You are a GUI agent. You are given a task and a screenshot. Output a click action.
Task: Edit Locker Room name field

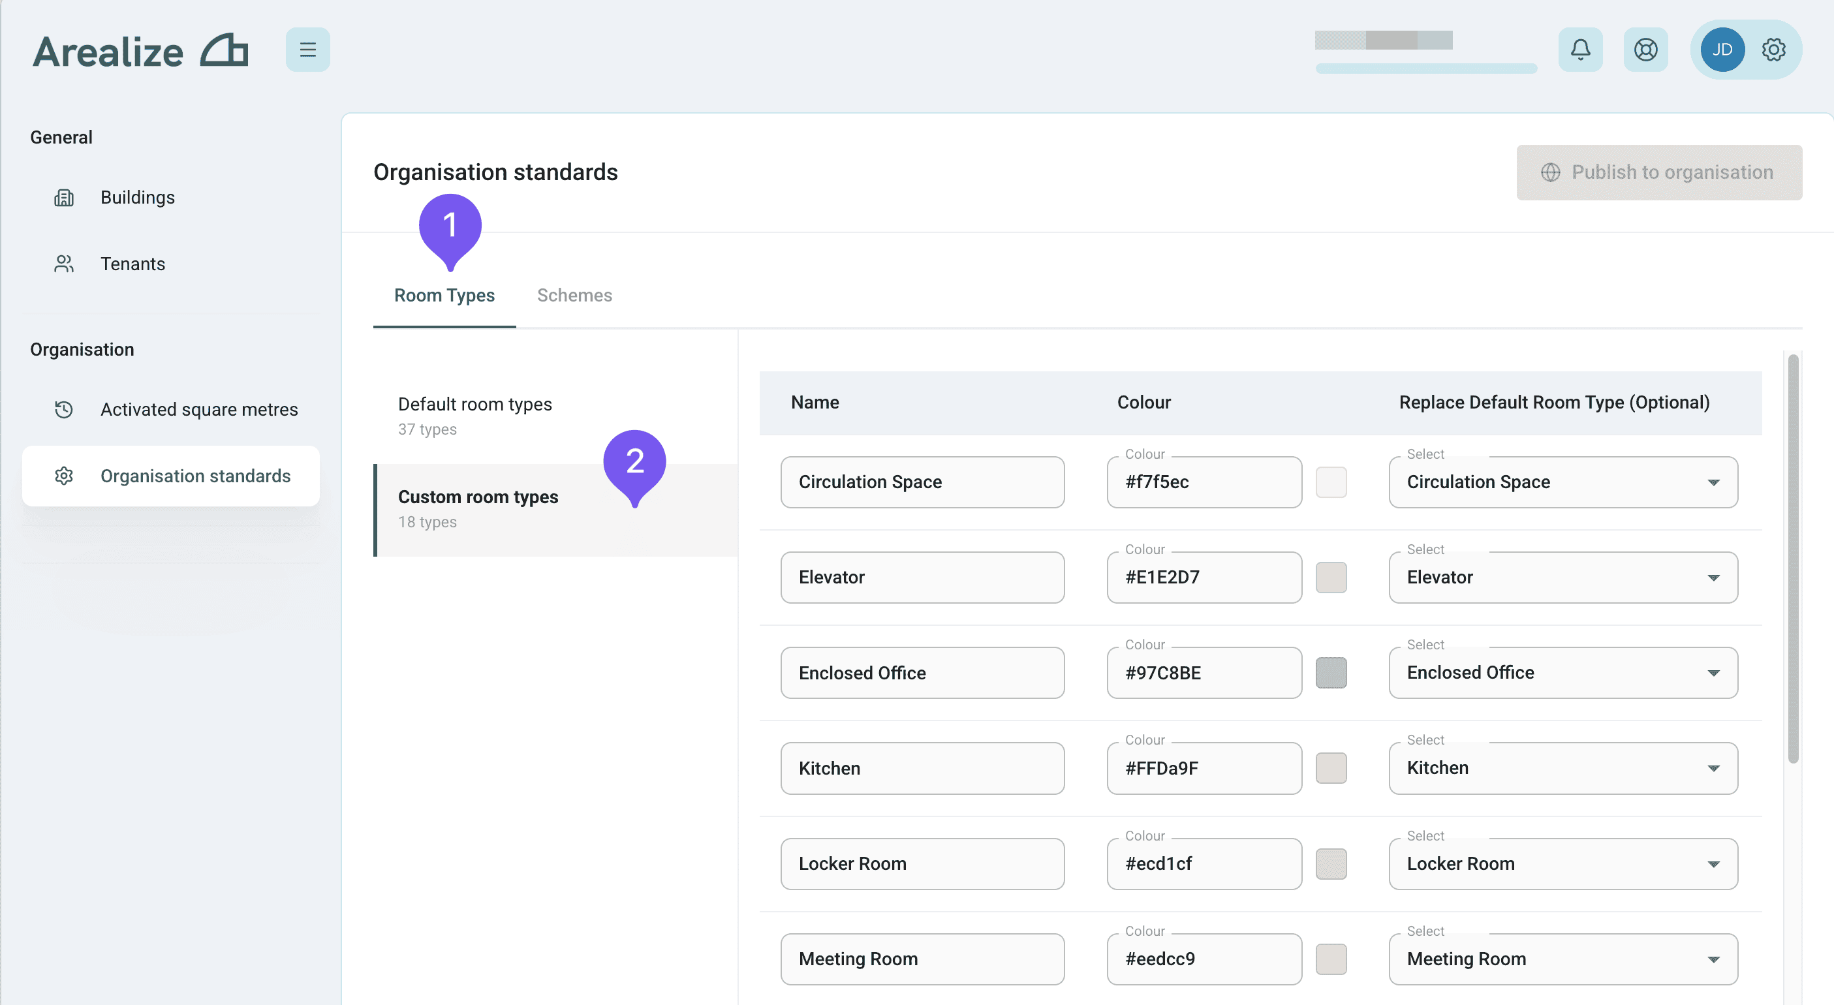pos(922,863)
